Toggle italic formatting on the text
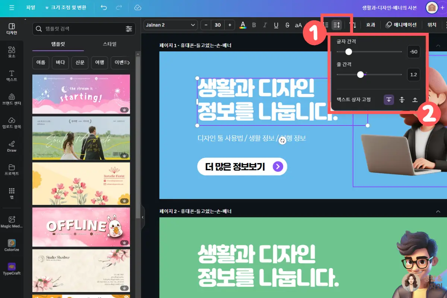 click(x=265, y=25)
